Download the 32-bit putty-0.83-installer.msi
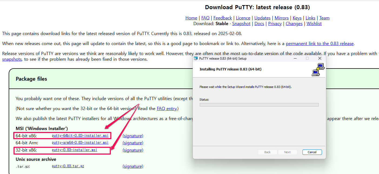Viewport: 379px width, 174px height. (75, 150)
